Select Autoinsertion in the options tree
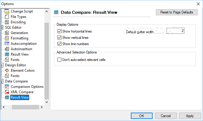Viewport: 203px width, 121px height. (x=21, y=49)
